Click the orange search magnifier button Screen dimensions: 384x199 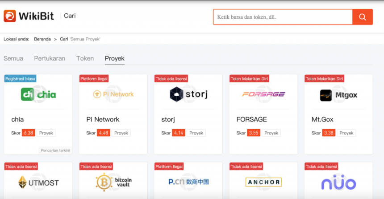coord(362,17)
